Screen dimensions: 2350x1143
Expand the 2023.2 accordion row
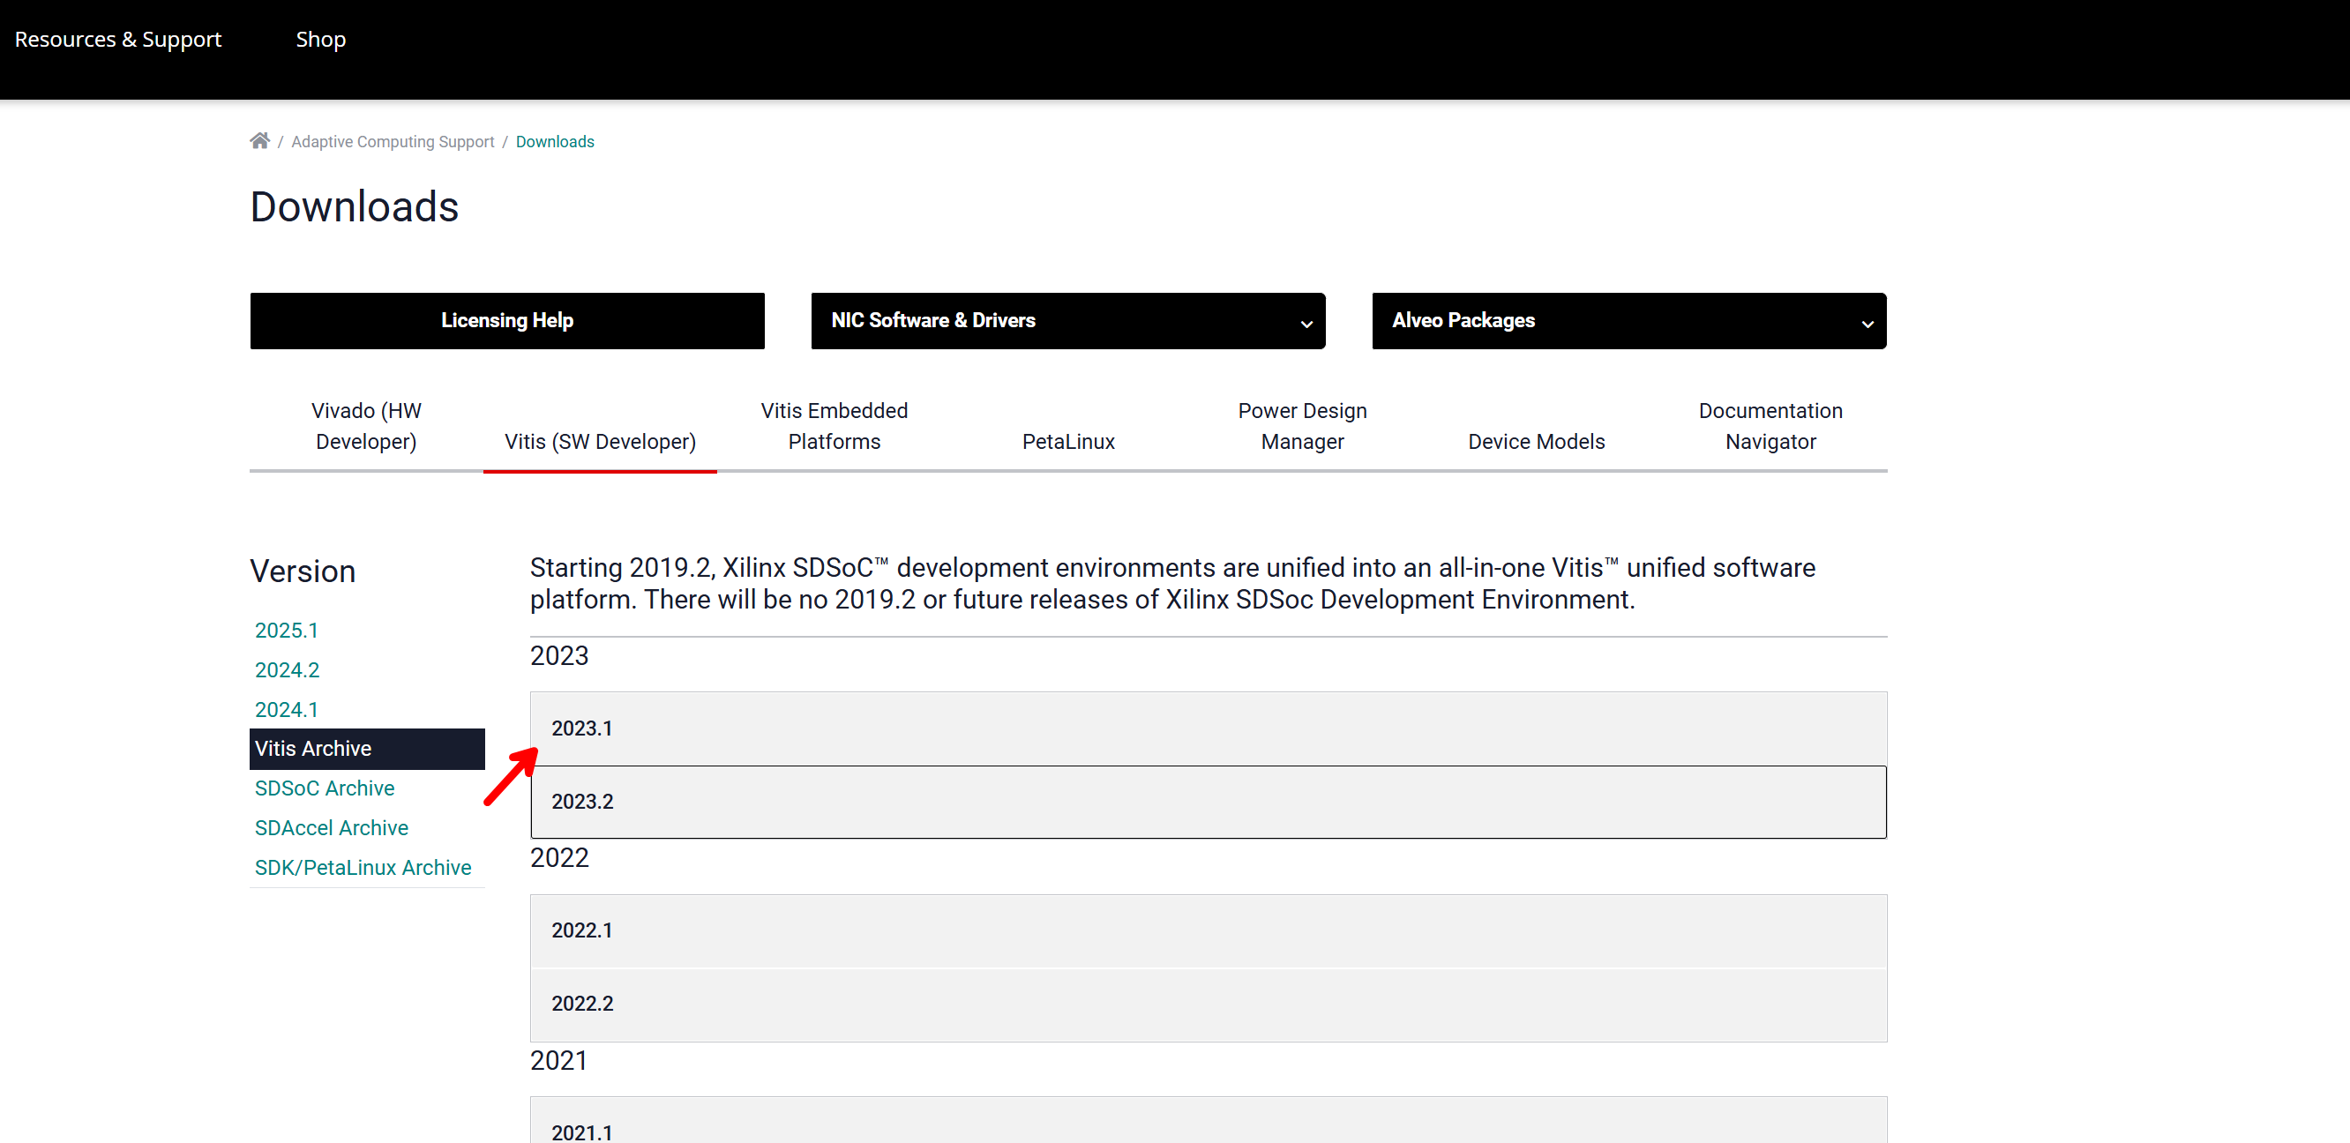tap(1207, 802)
